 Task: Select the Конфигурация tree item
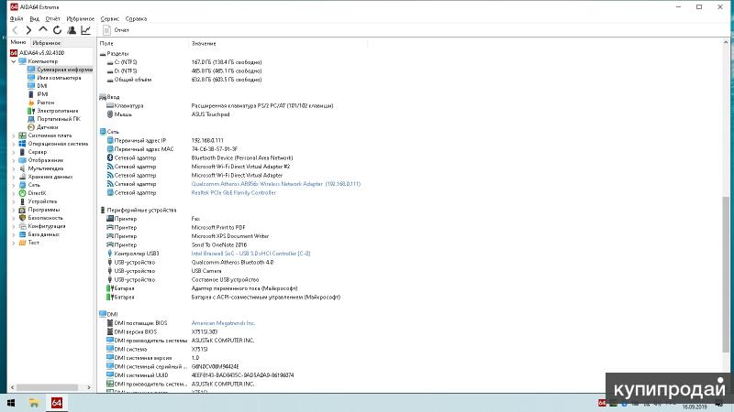coord(42,226)
